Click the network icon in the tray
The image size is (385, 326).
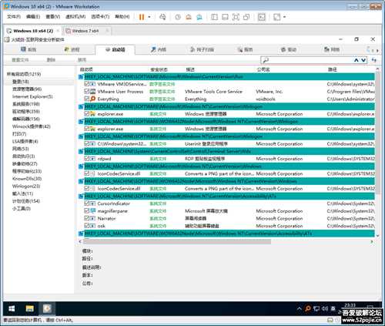(x=316, y=308)
